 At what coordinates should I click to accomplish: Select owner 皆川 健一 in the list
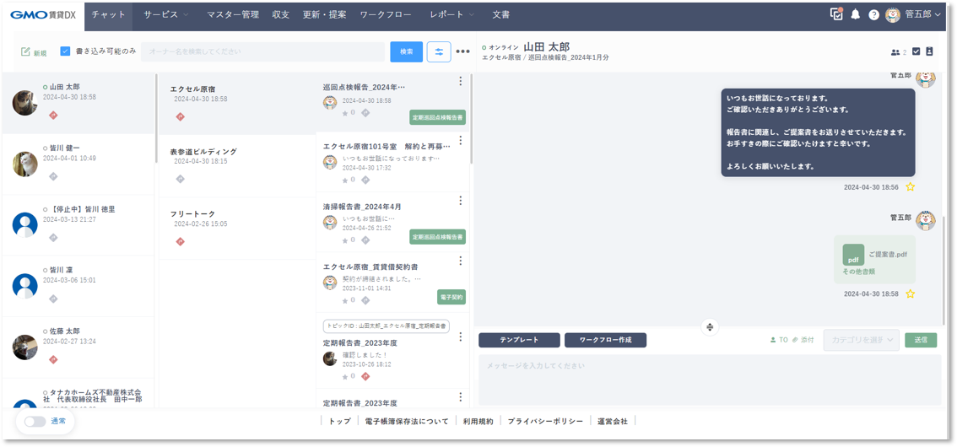(78, 164)
